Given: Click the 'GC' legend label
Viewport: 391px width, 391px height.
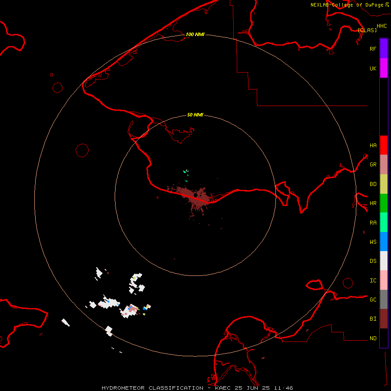Looking at the screenshot, I should tap(373, 299).
